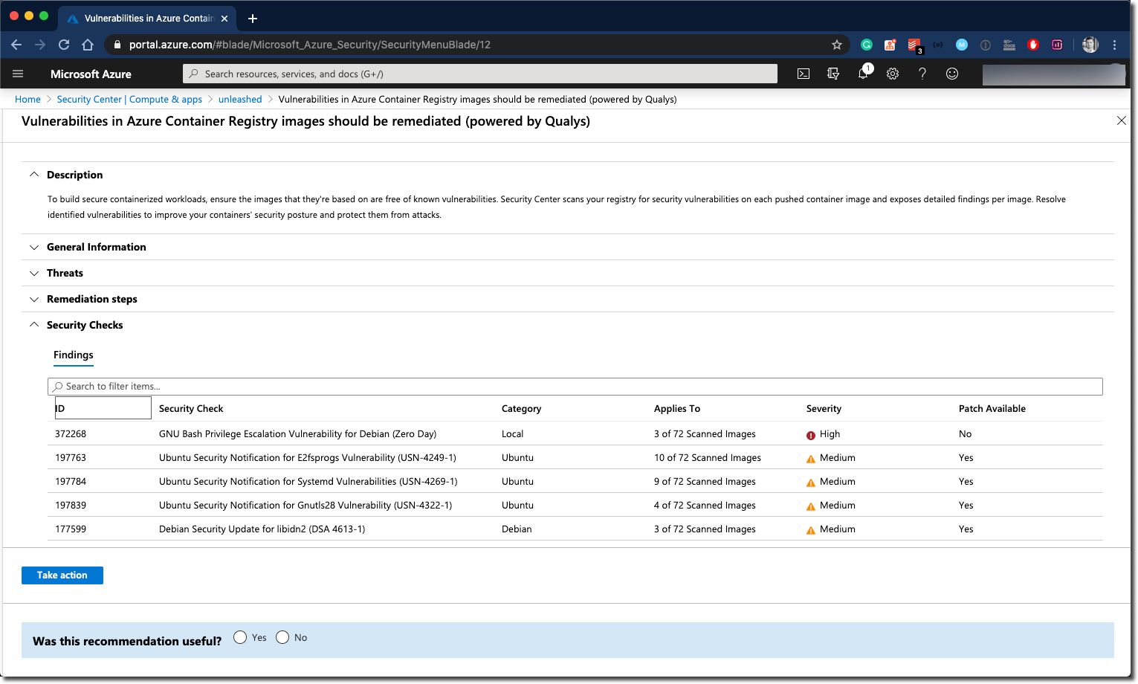Viewport: 1138px width, 684px height.
Task: Bookmark the page using the star icon
Action: coord(837,45)
